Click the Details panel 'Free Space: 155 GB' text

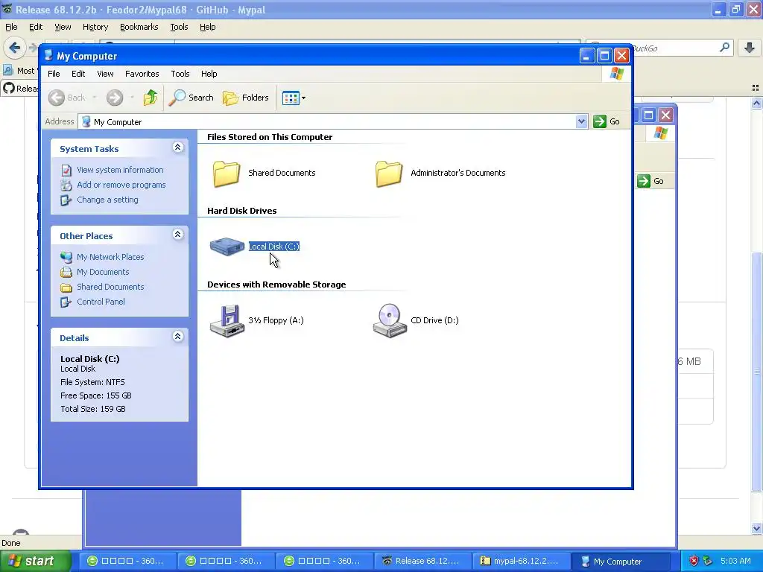[x=96, y=395]
